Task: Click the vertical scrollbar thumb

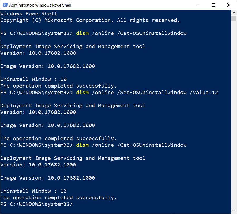Action: [234, 18]
